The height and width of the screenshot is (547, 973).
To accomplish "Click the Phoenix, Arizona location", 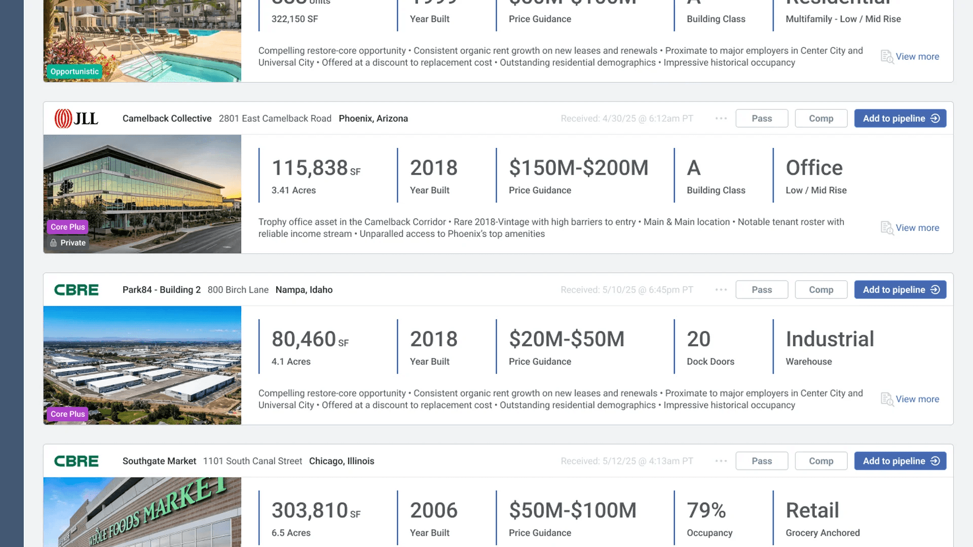I will (x=373, y=119).
